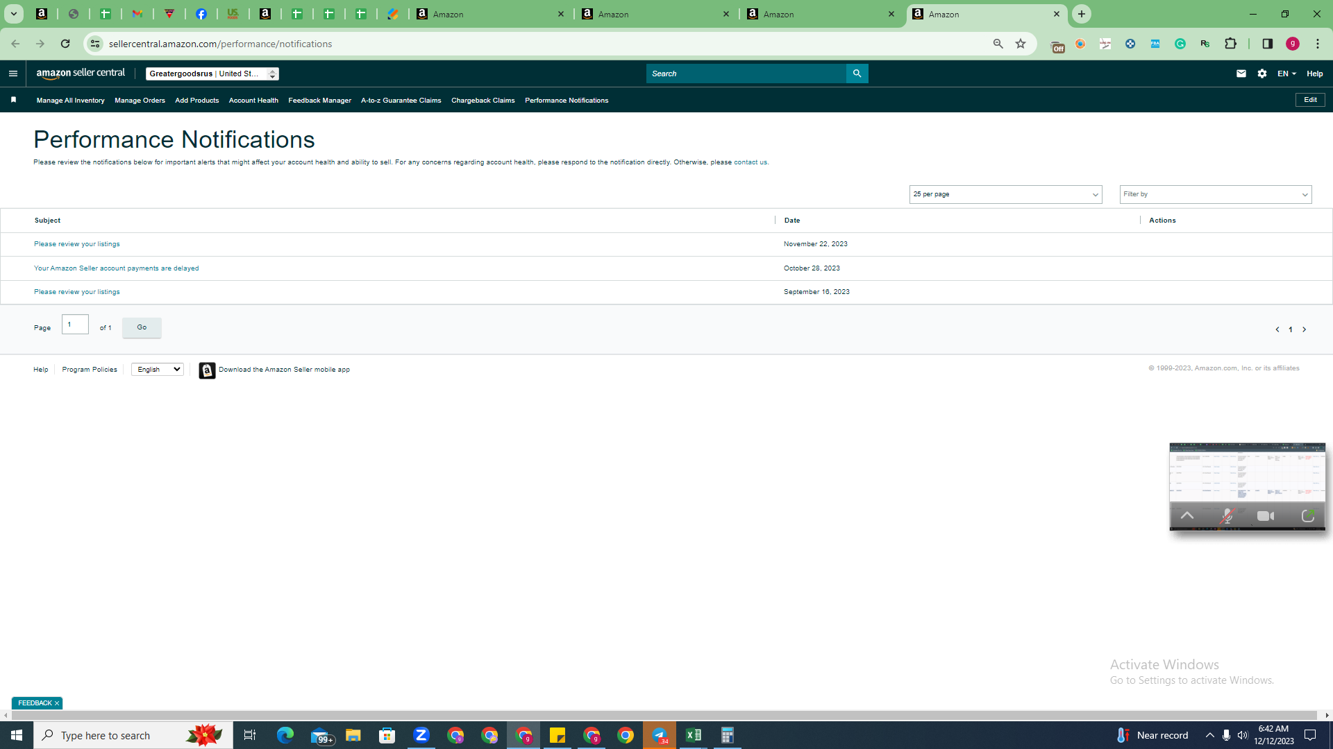Toggle the Chrome side panel
Screen dimensions: 1333x749
pyautogui.click(x=1268, y=44)
